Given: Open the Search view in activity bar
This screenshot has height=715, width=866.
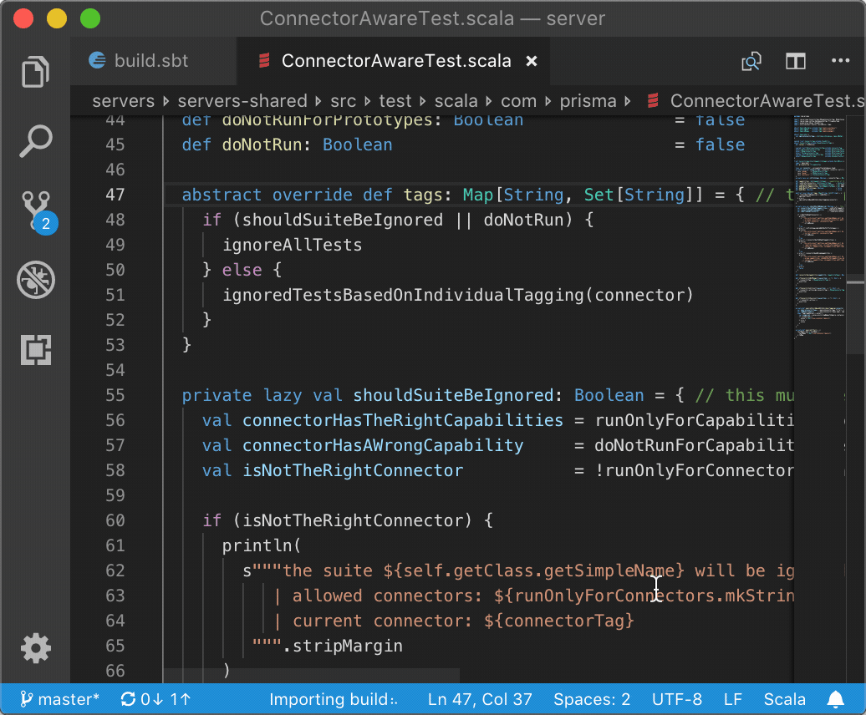Looking at the screenshot, I should (x=35, y=141).
